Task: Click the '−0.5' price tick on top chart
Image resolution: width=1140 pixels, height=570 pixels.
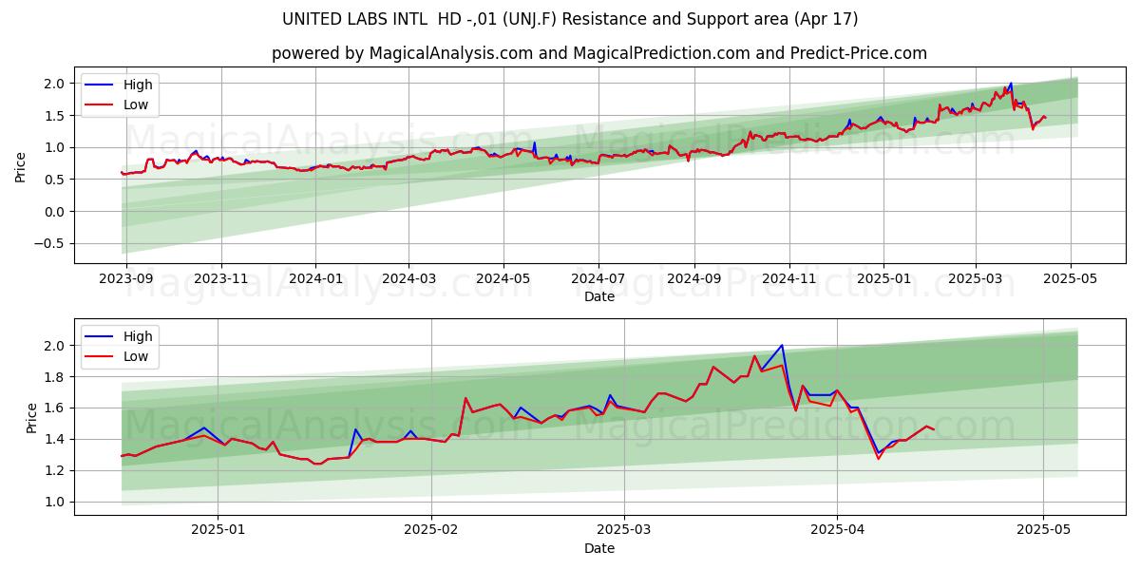Action: [x=49, y=243]
